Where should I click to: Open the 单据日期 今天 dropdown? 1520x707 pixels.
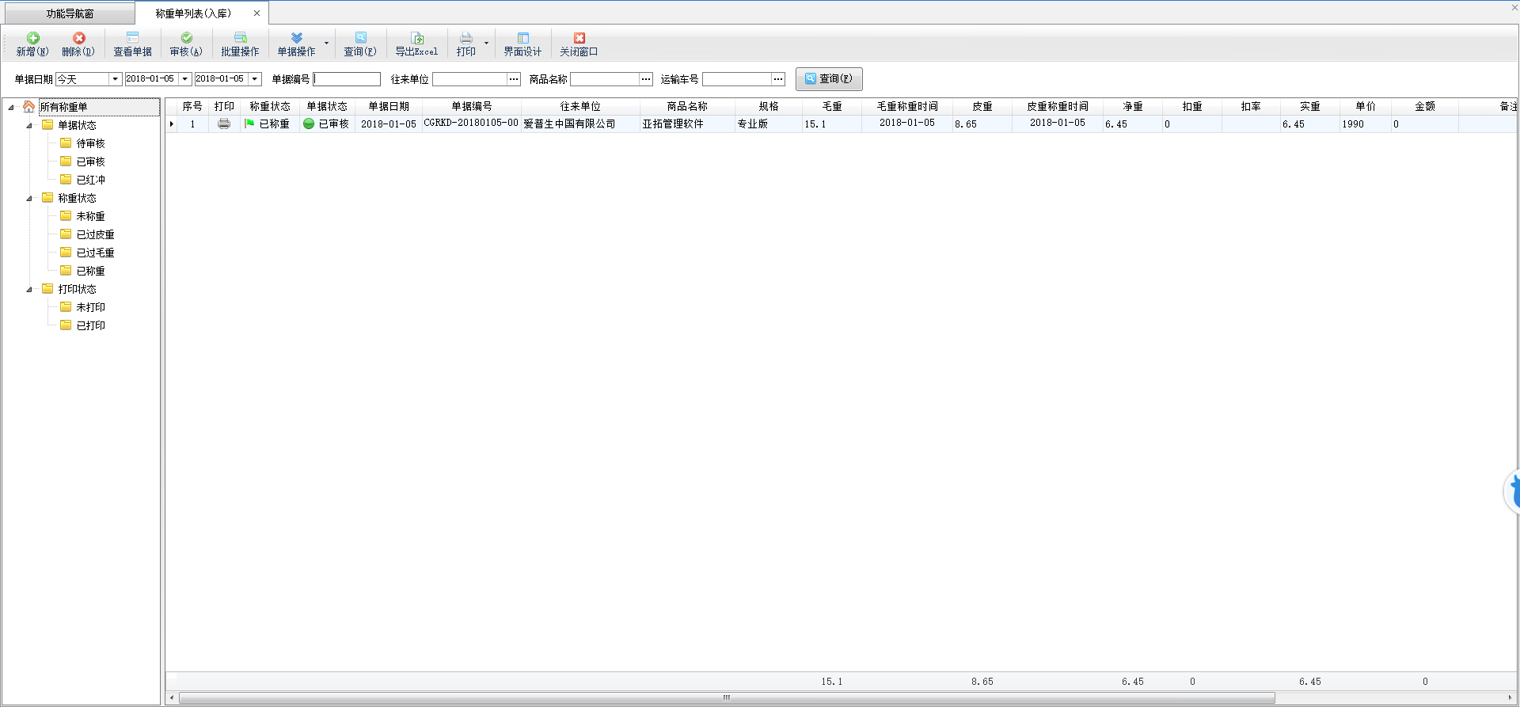click(115, 79)
